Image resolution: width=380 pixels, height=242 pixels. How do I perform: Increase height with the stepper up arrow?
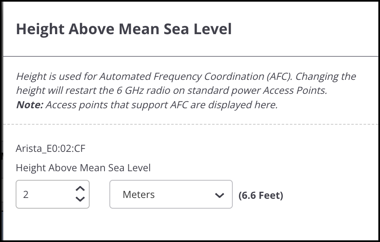point(81,189)
